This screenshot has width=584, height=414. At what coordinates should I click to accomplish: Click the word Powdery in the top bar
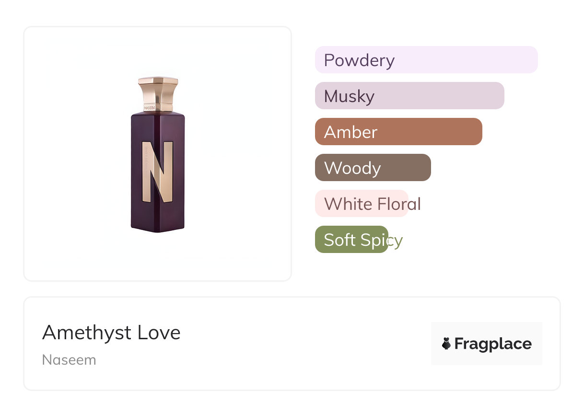coord(359,60)
